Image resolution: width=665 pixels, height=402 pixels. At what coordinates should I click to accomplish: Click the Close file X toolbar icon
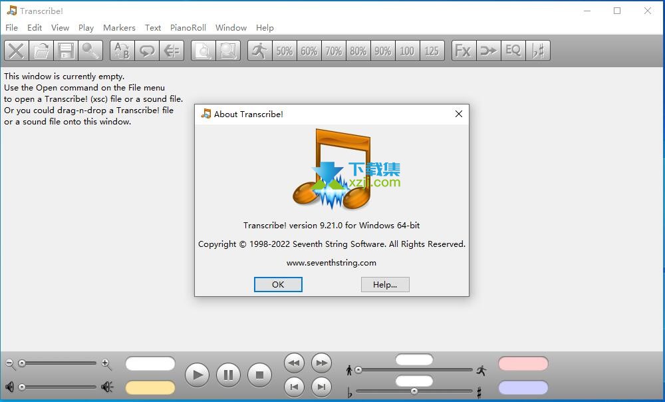tap(17, 51)
